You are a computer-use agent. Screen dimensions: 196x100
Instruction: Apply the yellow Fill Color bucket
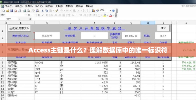point(105,15)
